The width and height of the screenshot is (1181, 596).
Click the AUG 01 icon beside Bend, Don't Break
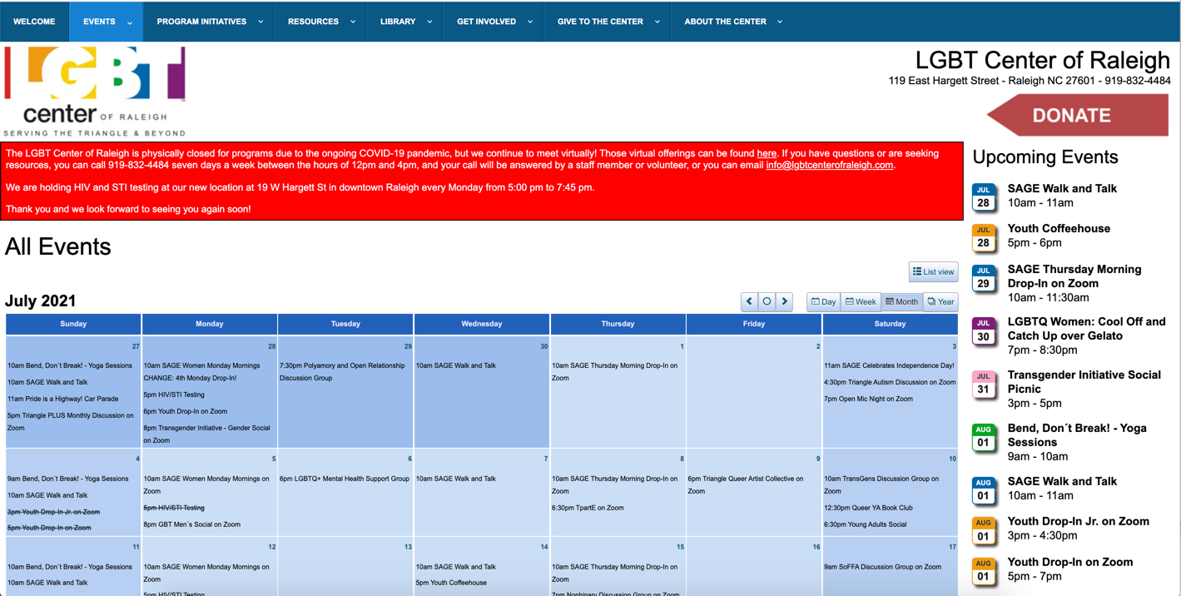[x=983, y=437]
